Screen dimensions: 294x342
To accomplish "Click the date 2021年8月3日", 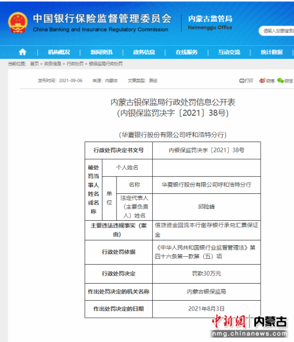I will (x=206, y=309).
